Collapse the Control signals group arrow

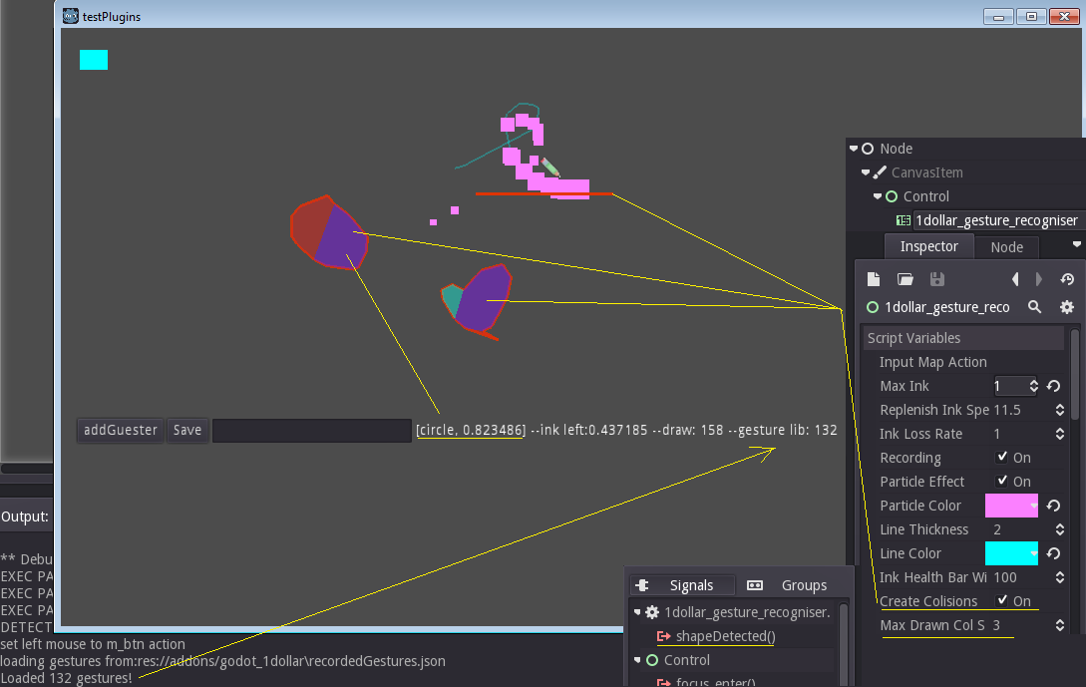point(637,660)
